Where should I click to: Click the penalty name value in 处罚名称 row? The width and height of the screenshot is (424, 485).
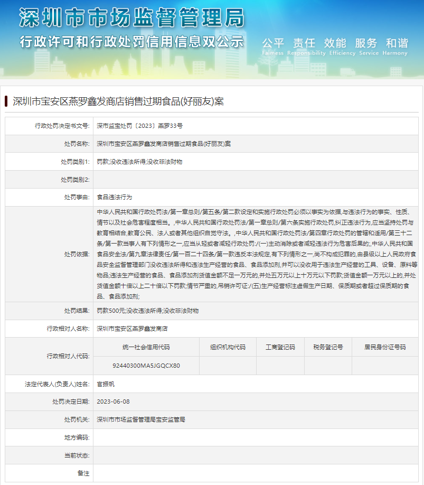(164, 144)
